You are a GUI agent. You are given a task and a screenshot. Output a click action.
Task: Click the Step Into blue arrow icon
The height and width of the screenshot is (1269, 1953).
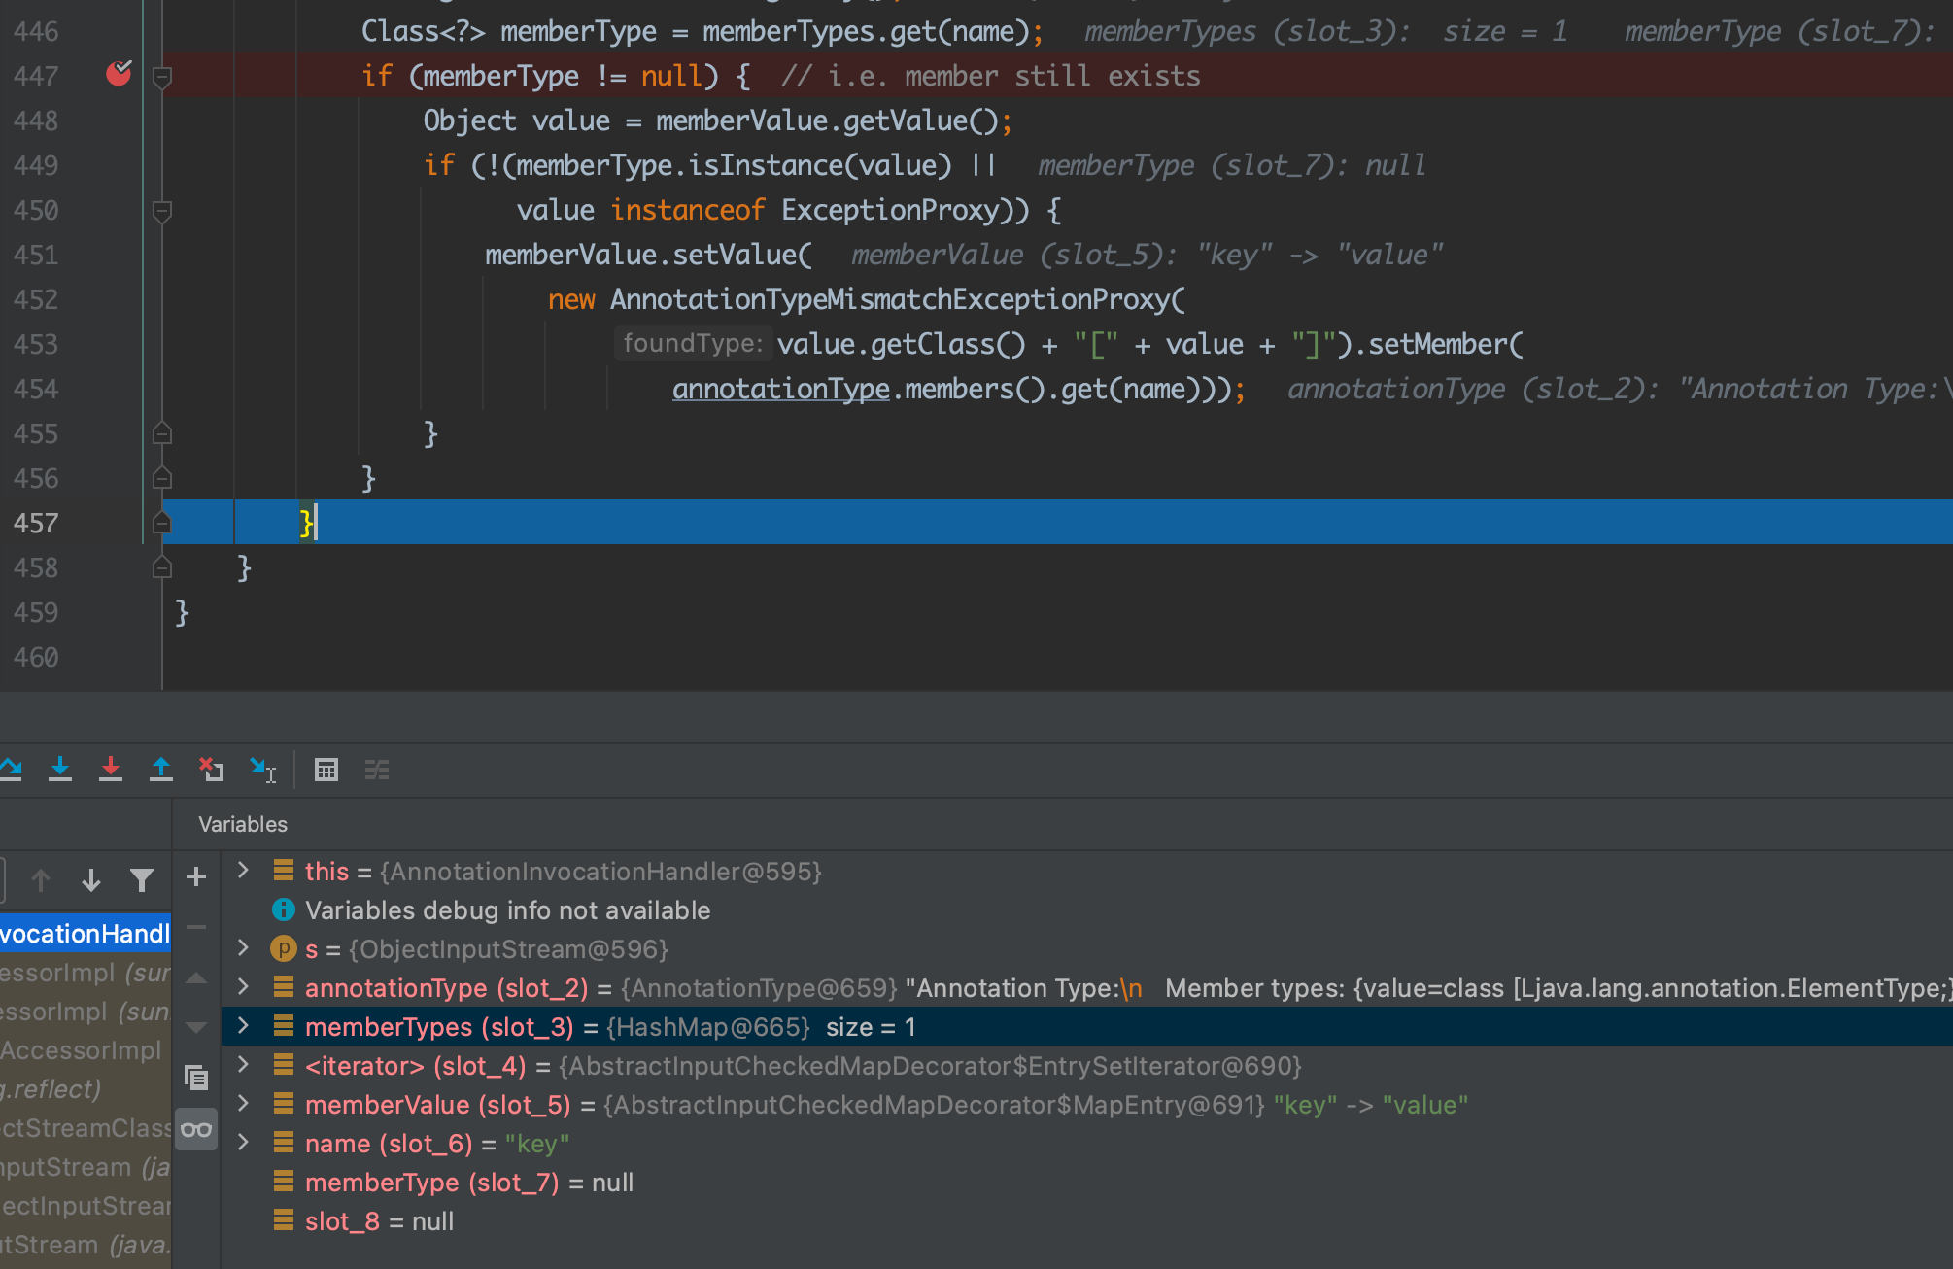60,770
